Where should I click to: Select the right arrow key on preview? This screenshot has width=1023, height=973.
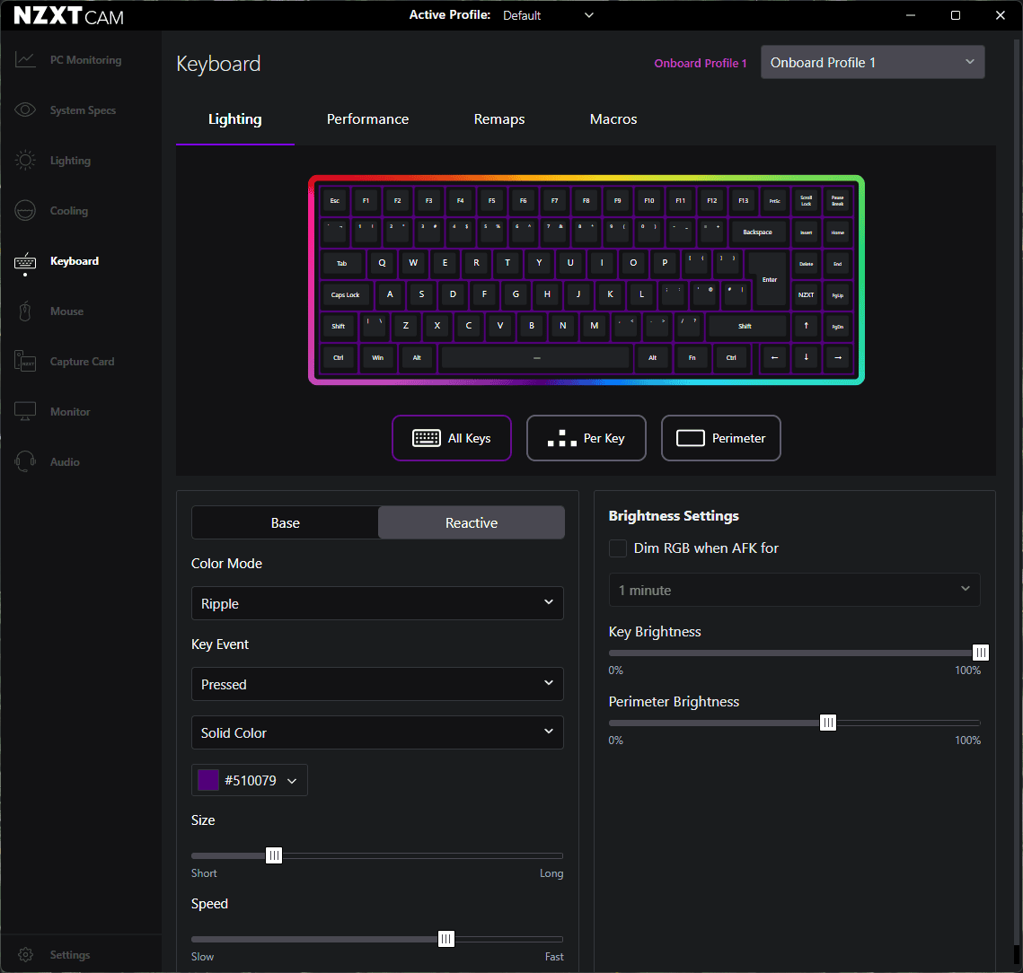(838, 357)
